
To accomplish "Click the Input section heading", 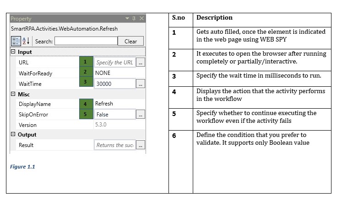I will click(25, 52).
